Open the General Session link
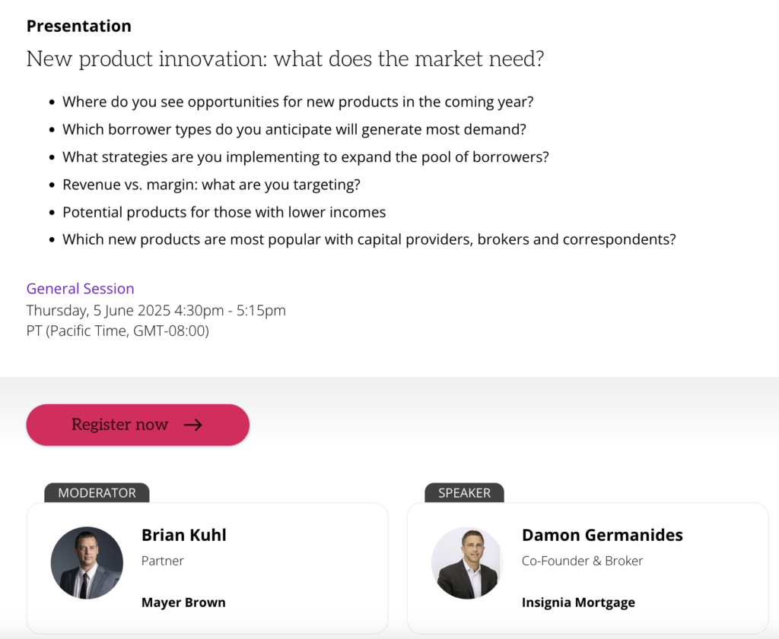 click(80, 289)
